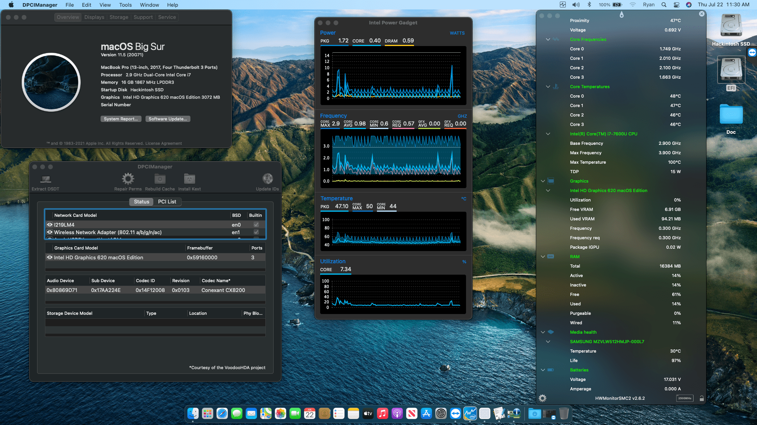Open Messages in the Dock
Image resolution: width=757 pixels, height=425 pixels.
pyautogui.click(x=237, y=413)
